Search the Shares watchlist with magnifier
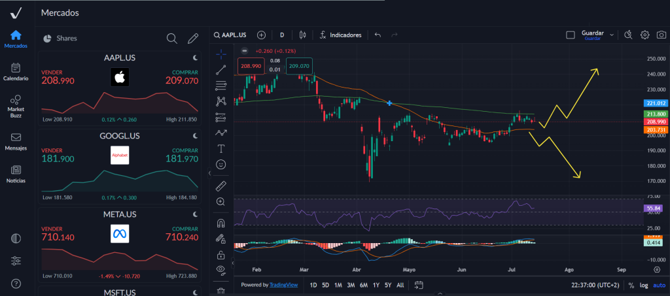Image resolution: width=670 pixels, height=296 pixels. pos(172,39)
